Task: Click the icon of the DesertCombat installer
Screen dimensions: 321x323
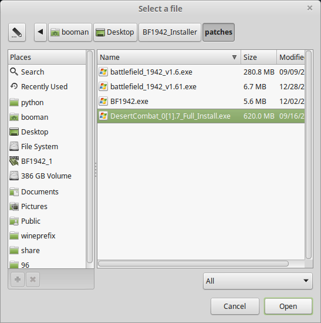Action: (103, 116)
